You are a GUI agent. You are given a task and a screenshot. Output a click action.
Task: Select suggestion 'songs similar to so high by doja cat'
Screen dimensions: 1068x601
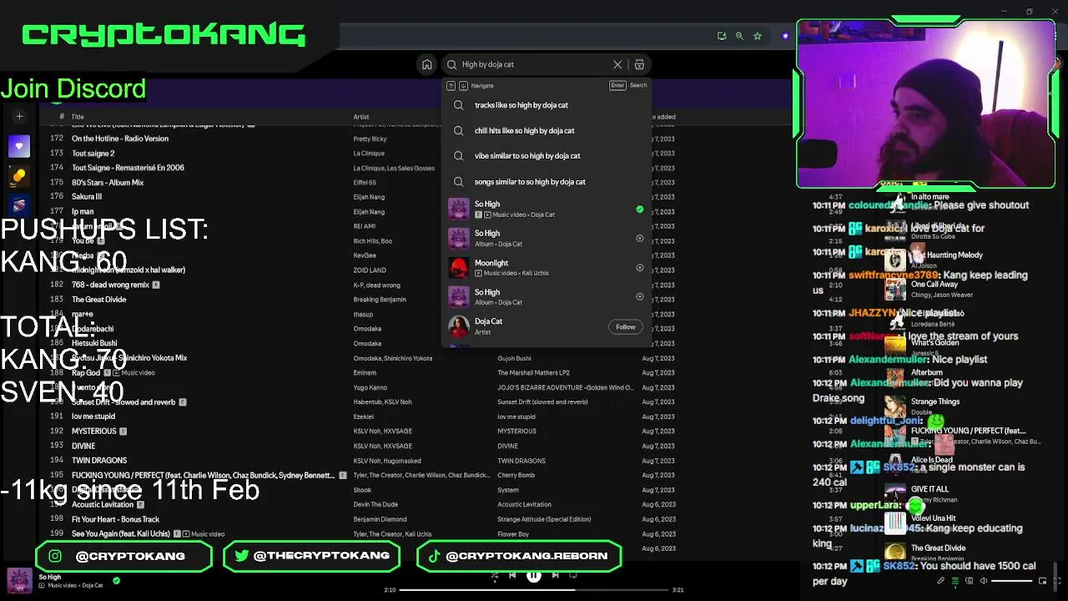(547, 181)
